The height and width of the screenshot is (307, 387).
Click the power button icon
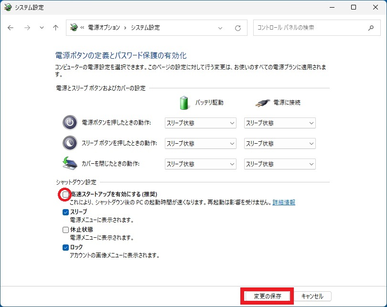pyautogui.click(x=70, y=122)
